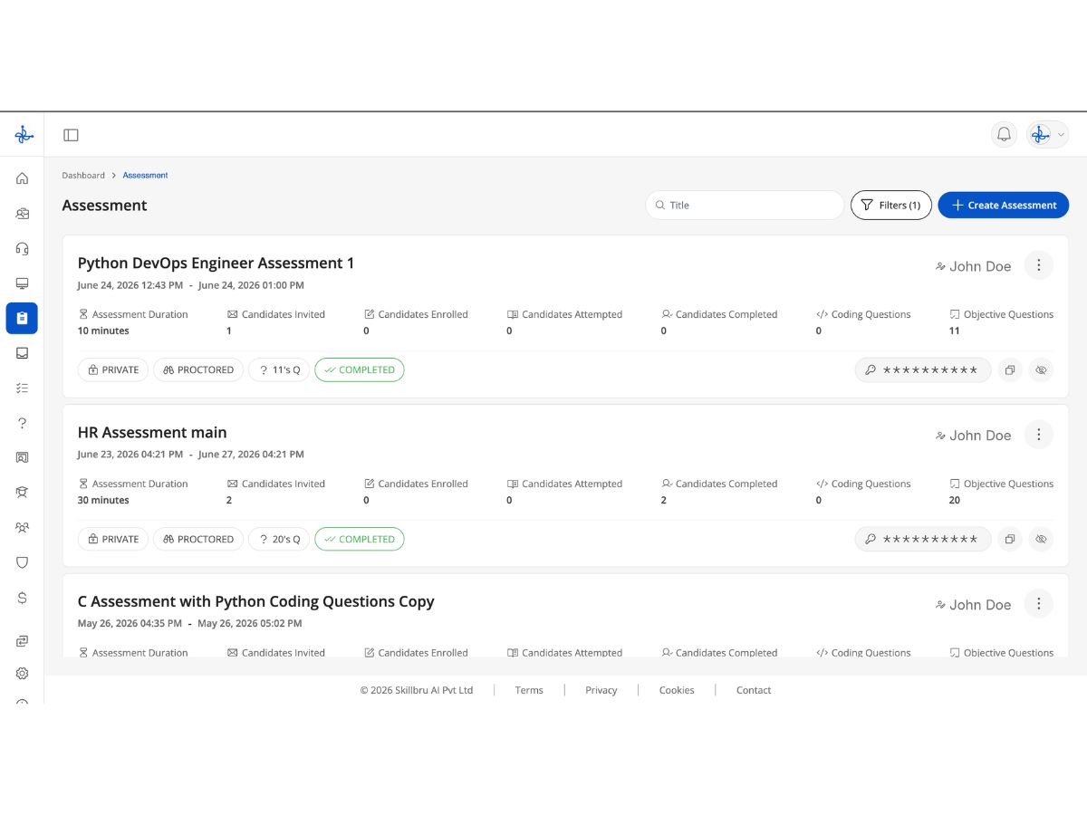This screenshot has height=815, width=1087.
Task: Toggle password visibility on HR Assessment main
Action: [x=1041, y=539]
